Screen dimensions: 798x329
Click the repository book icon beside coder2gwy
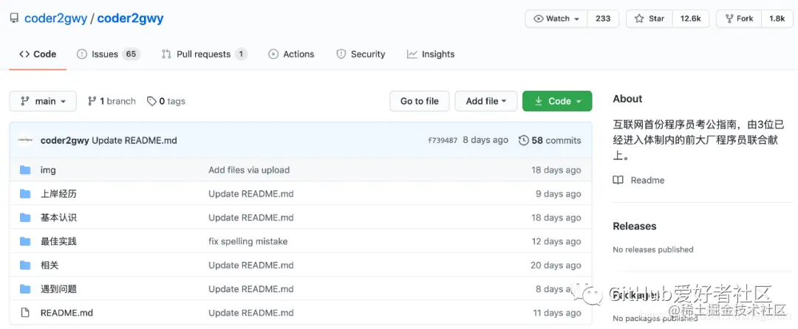(x=14, y=18)
